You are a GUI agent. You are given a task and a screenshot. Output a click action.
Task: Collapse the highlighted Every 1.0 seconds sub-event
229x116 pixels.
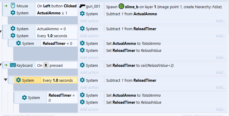click(x=6, y=80)
